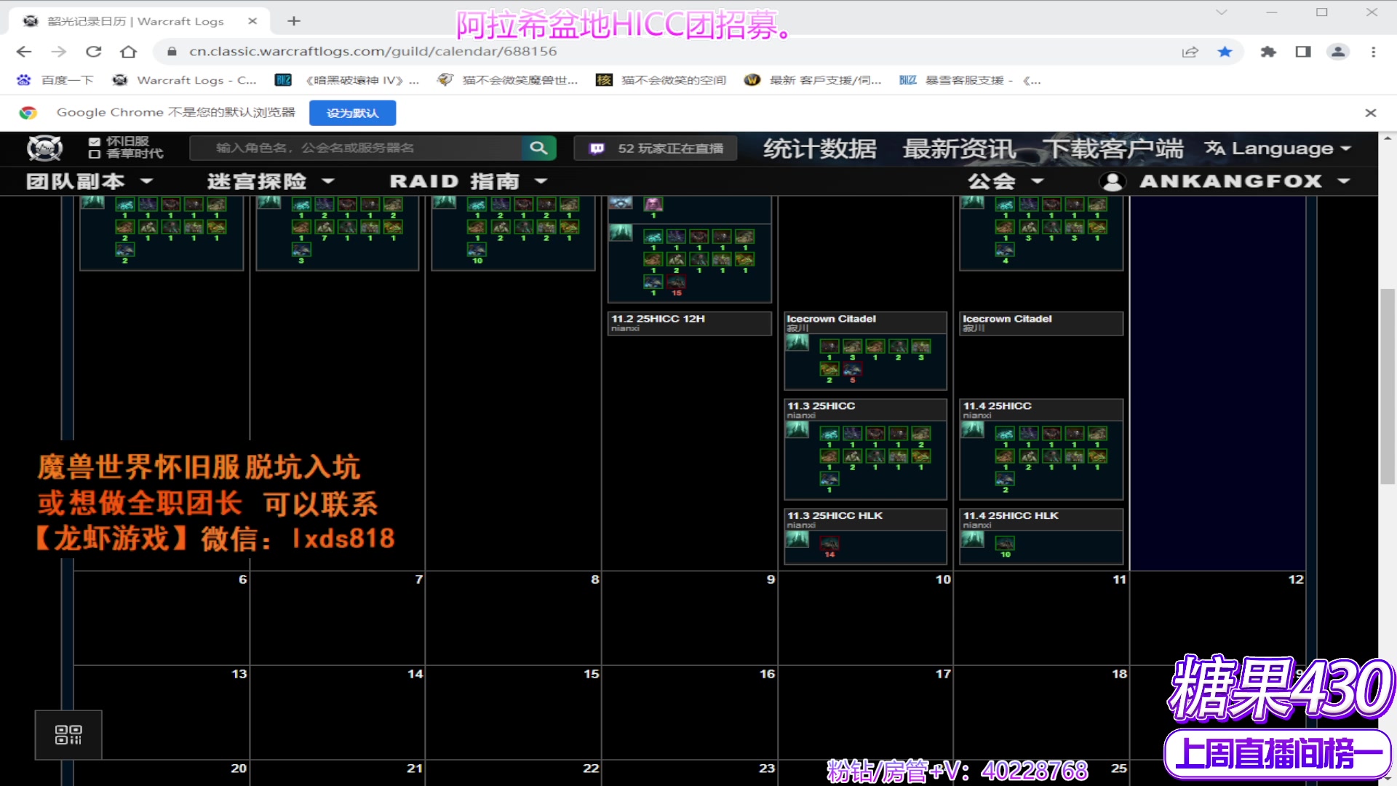Click the 设为默认 set default button

pos(353,113)
